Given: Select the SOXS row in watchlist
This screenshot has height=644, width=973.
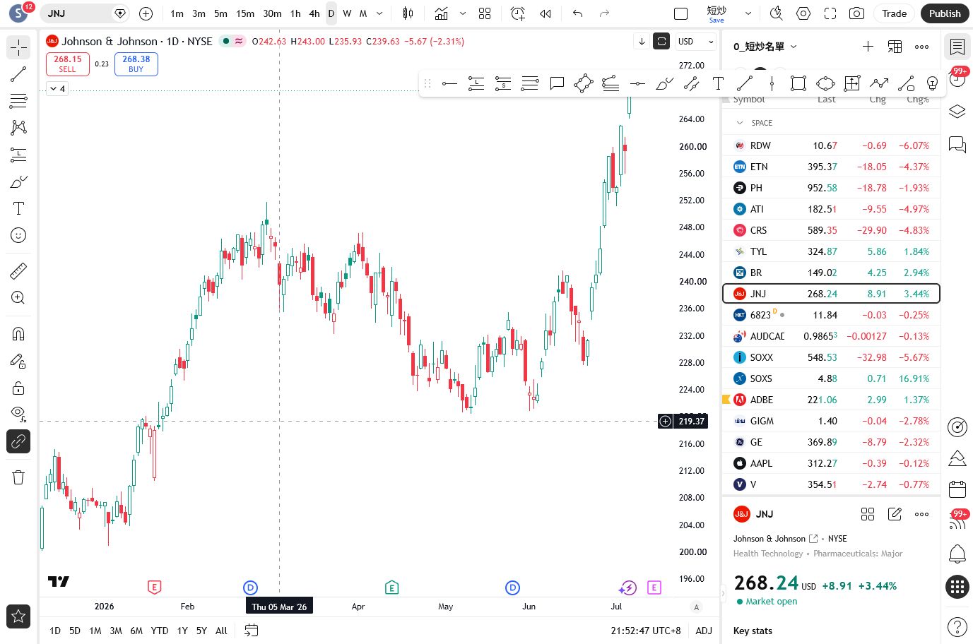Looking at the screenshot, I should [x=831, y=378].
